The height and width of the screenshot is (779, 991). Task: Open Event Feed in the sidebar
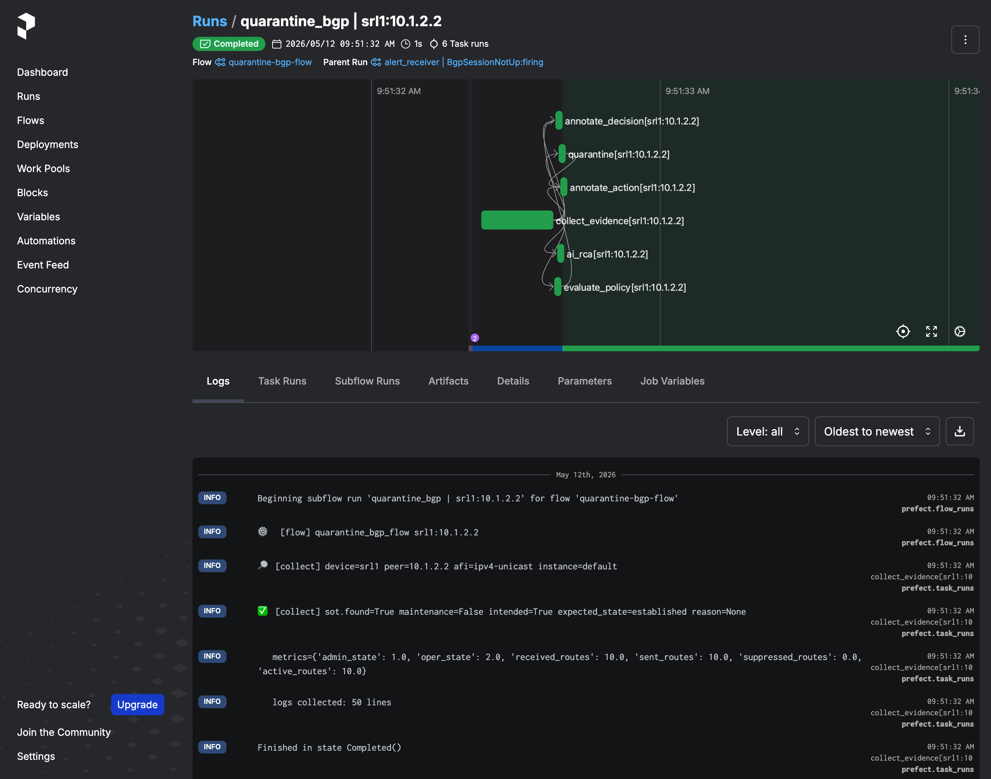tap(43, 265)
